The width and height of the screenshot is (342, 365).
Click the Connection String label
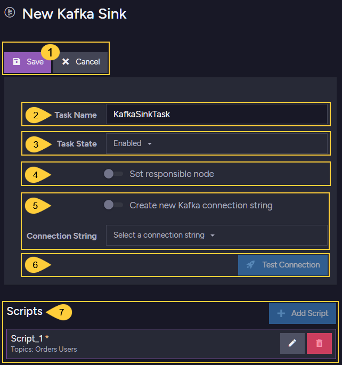point(62,236)
